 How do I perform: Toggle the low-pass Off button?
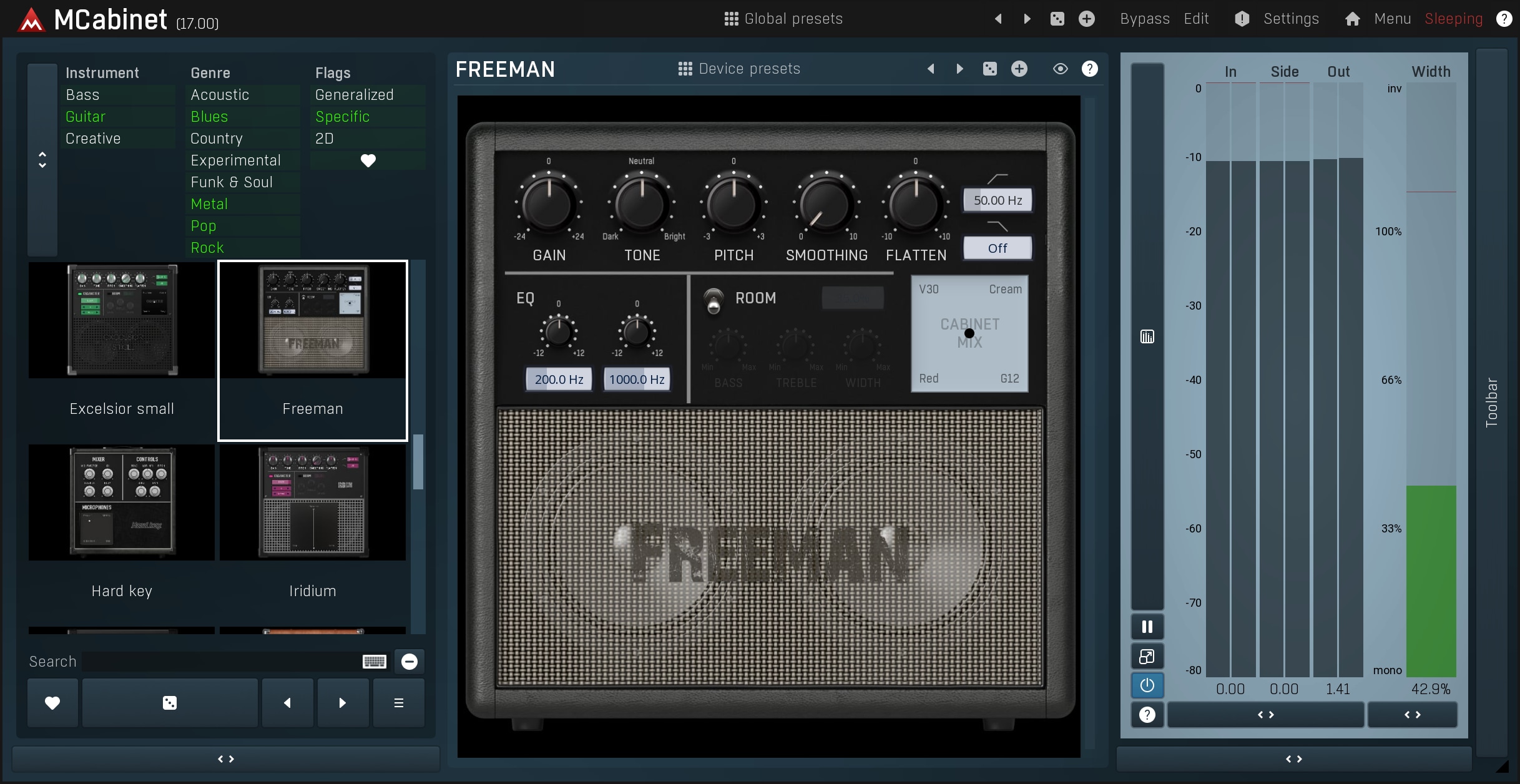coord(997,248)
